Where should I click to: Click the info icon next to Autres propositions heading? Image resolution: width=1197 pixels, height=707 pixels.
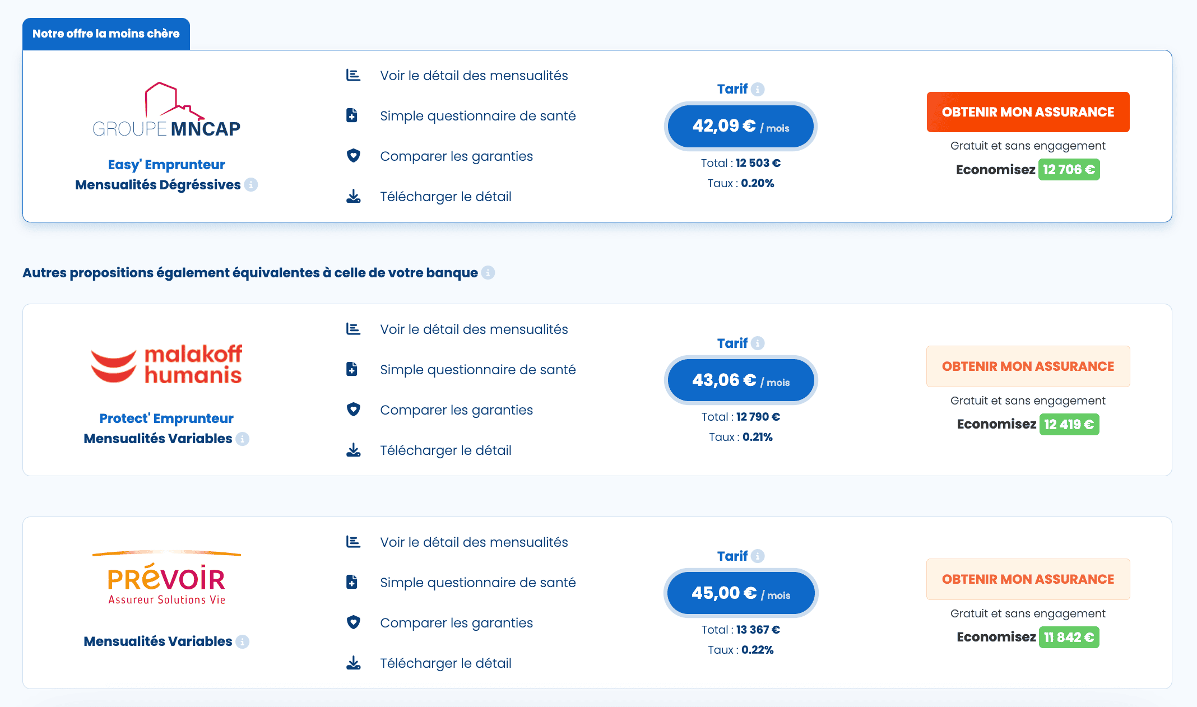[x=487, y=273]
